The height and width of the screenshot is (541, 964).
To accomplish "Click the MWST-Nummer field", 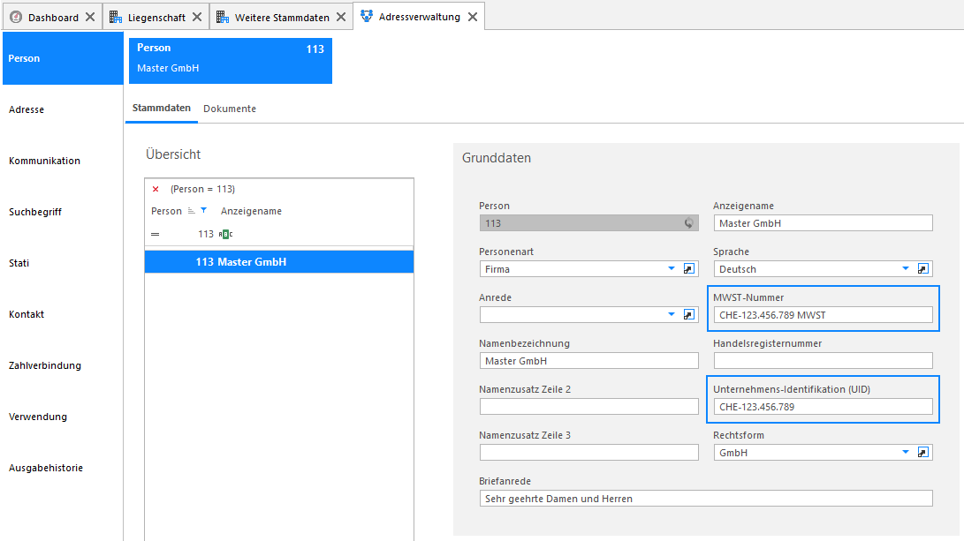I will (x=823, y=315).
